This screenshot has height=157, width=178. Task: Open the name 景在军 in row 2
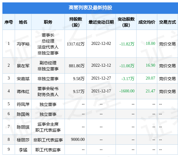(x=23, y=65)
